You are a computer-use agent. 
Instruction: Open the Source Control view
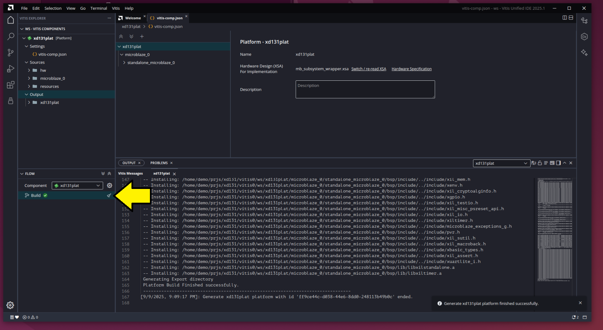click(10, 53)
